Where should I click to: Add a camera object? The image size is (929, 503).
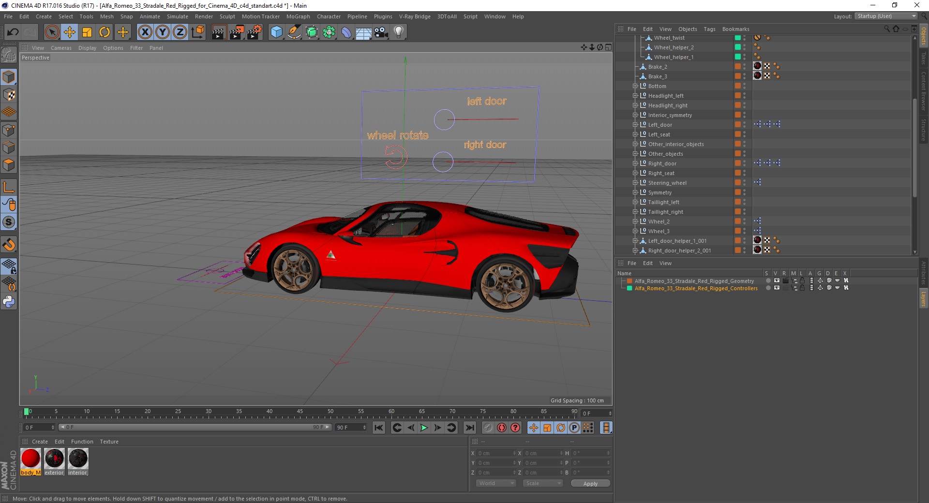pos(381,32)
